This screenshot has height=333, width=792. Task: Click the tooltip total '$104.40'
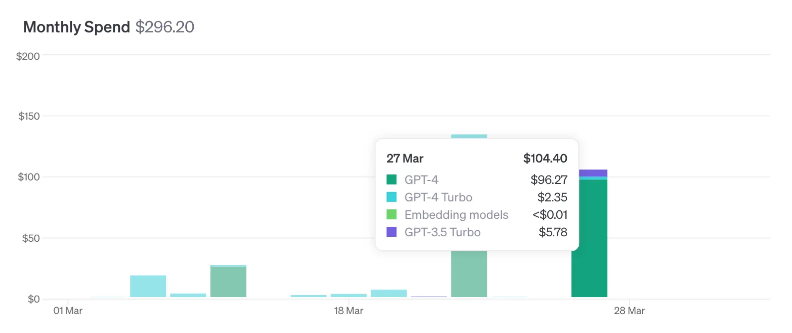pyautogui.click(x=545, y=159)
